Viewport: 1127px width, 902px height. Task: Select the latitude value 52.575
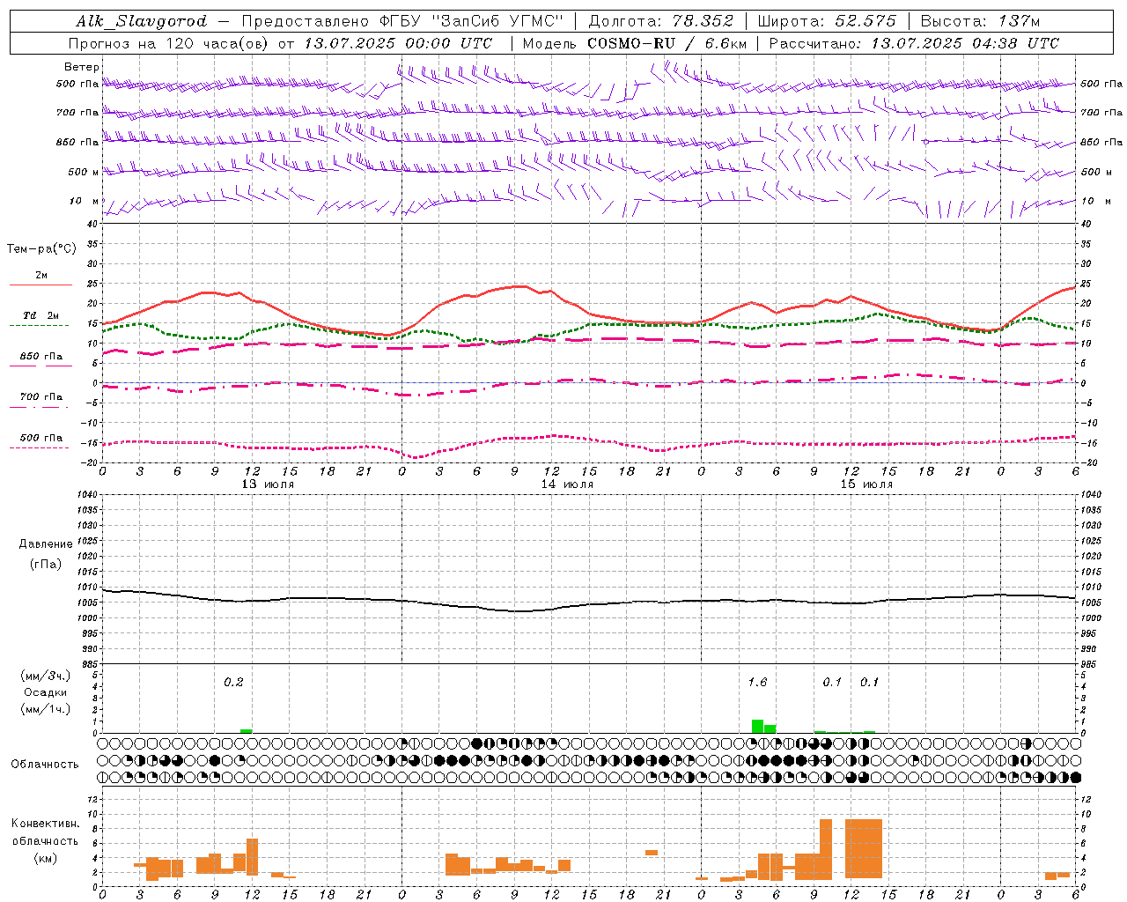tap(866, 21)
